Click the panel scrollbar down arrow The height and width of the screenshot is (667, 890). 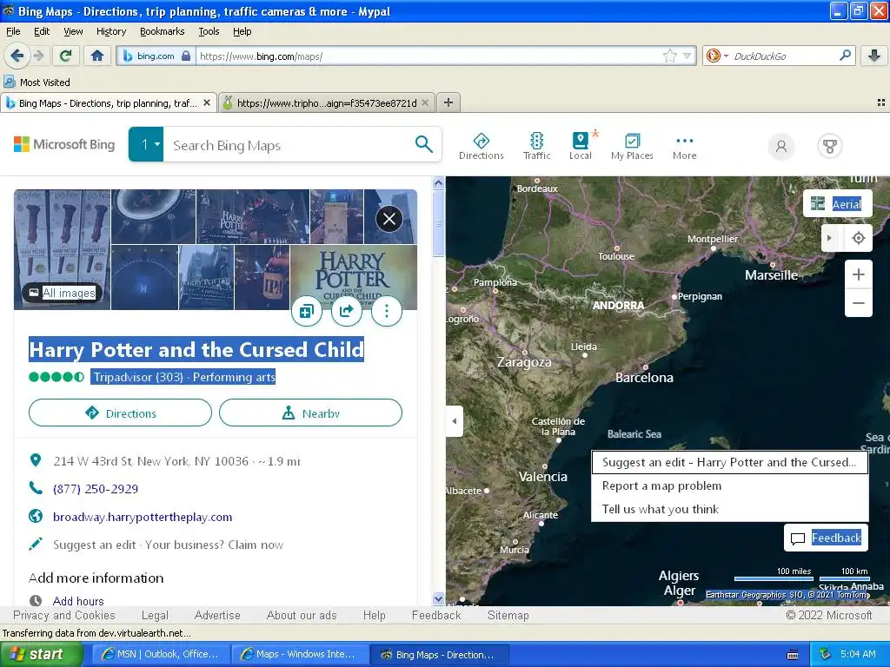pos(438,598)
